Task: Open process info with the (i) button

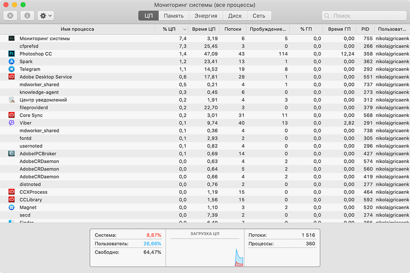Action: [27, 16]
